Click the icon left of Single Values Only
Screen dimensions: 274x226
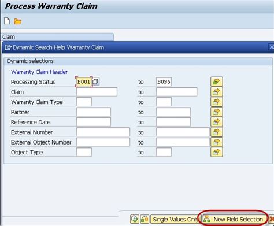(145, 219)
